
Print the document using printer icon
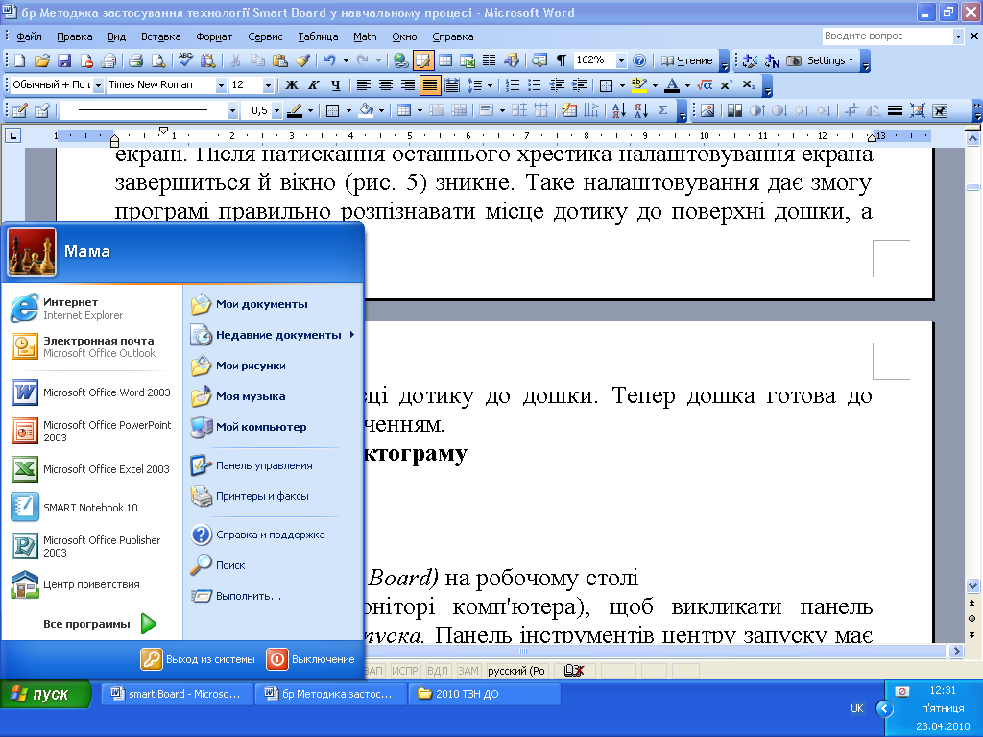[135, 60]
